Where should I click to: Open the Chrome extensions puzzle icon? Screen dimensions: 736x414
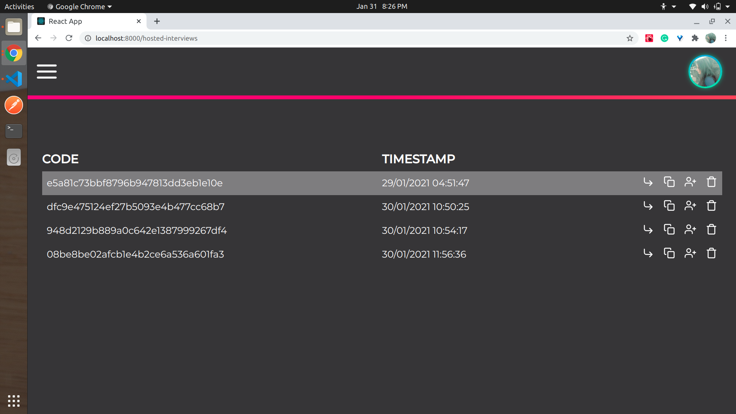(x=695, y=38)
